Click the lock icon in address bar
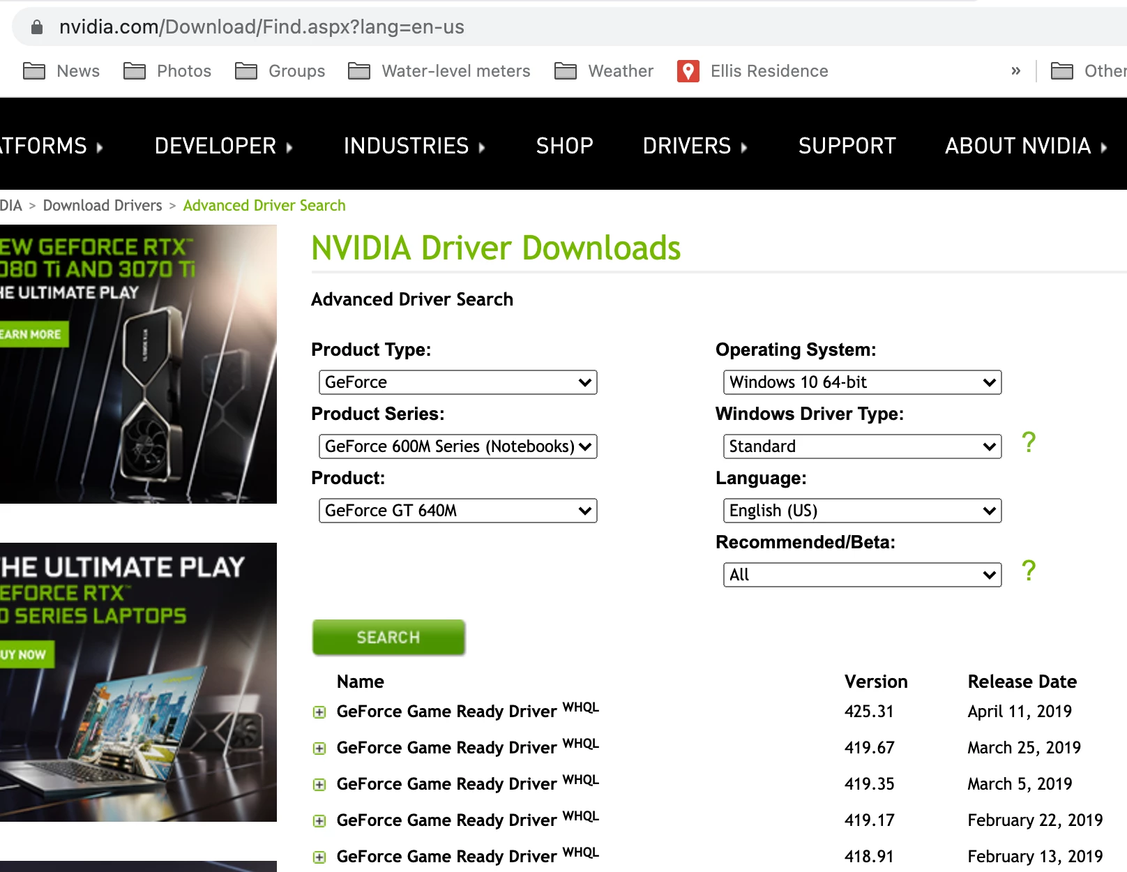 click(37, 27)
